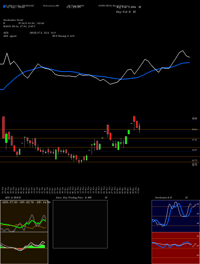This screenshot has width=200, height=264.
Task: Click the tall red first candlestick on the left
Action: (x=3, y=127)
